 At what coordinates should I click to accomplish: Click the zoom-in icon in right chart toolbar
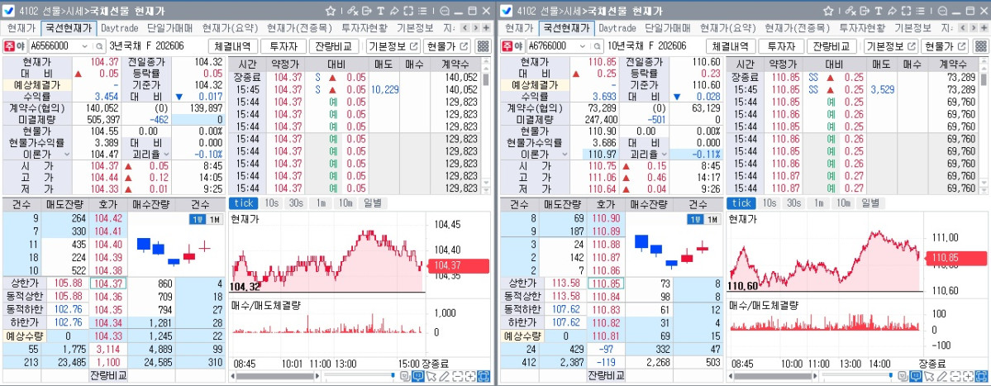click(x=968, y=376)
